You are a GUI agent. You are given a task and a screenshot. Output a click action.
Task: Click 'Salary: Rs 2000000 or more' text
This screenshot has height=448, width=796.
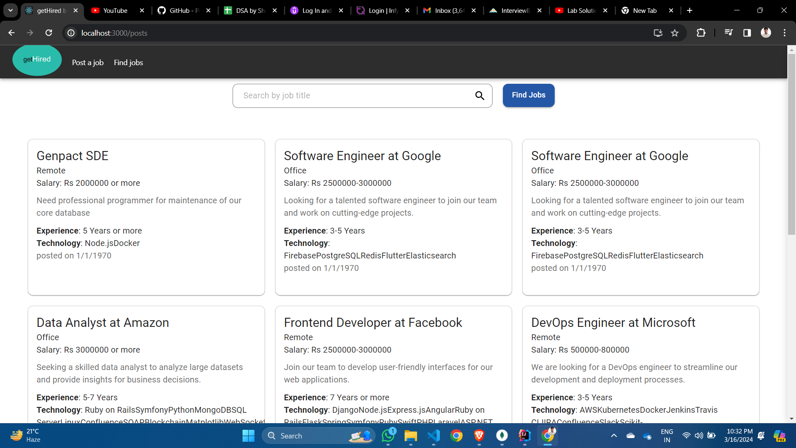click(x=88, y=183)
